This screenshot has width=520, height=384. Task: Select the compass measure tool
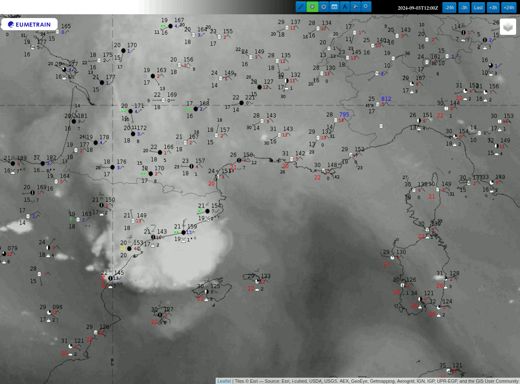(345, 7)
